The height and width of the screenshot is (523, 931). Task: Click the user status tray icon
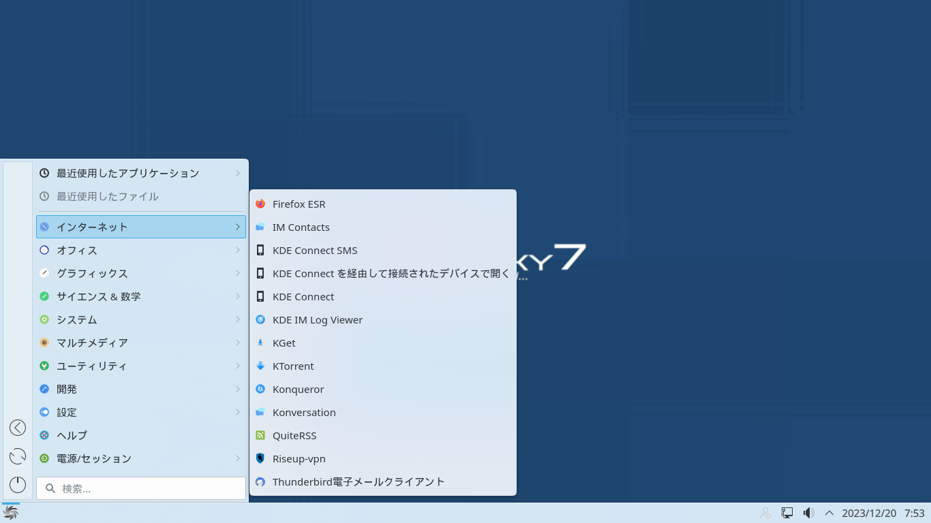(766, 513)
